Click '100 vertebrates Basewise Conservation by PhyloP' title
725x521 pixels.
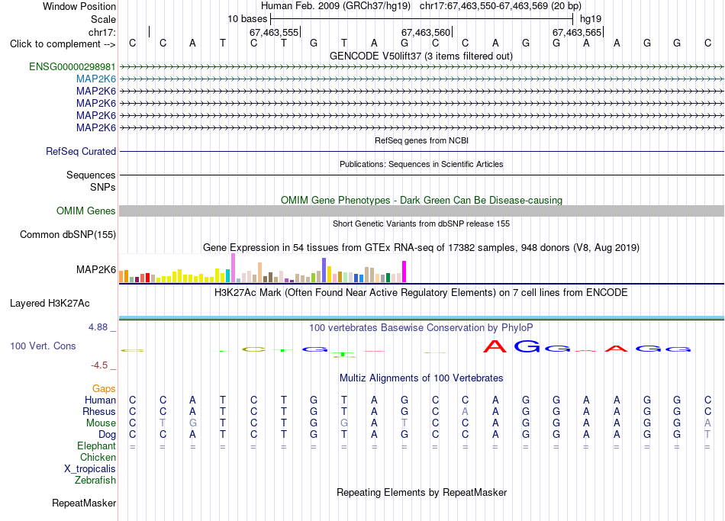click(421, 328)
